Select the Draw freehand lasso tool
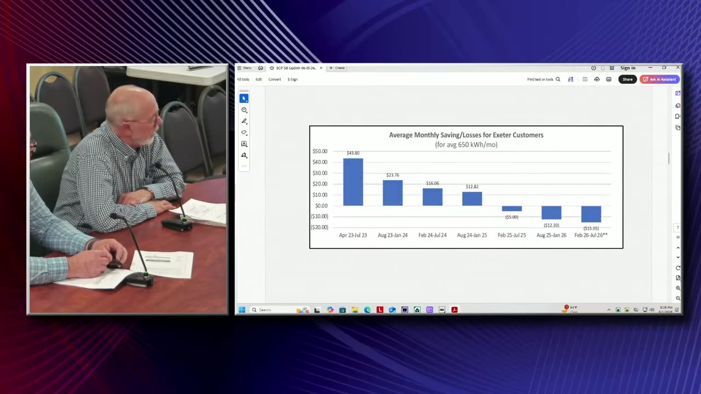The height and width of the screenshot is (394, 701). 244,132
